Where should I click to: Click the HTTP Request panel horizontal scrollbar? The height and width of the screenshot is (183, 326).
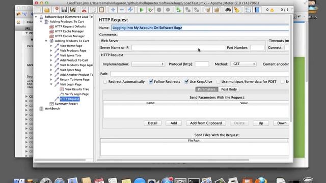[x=173, y=160]
